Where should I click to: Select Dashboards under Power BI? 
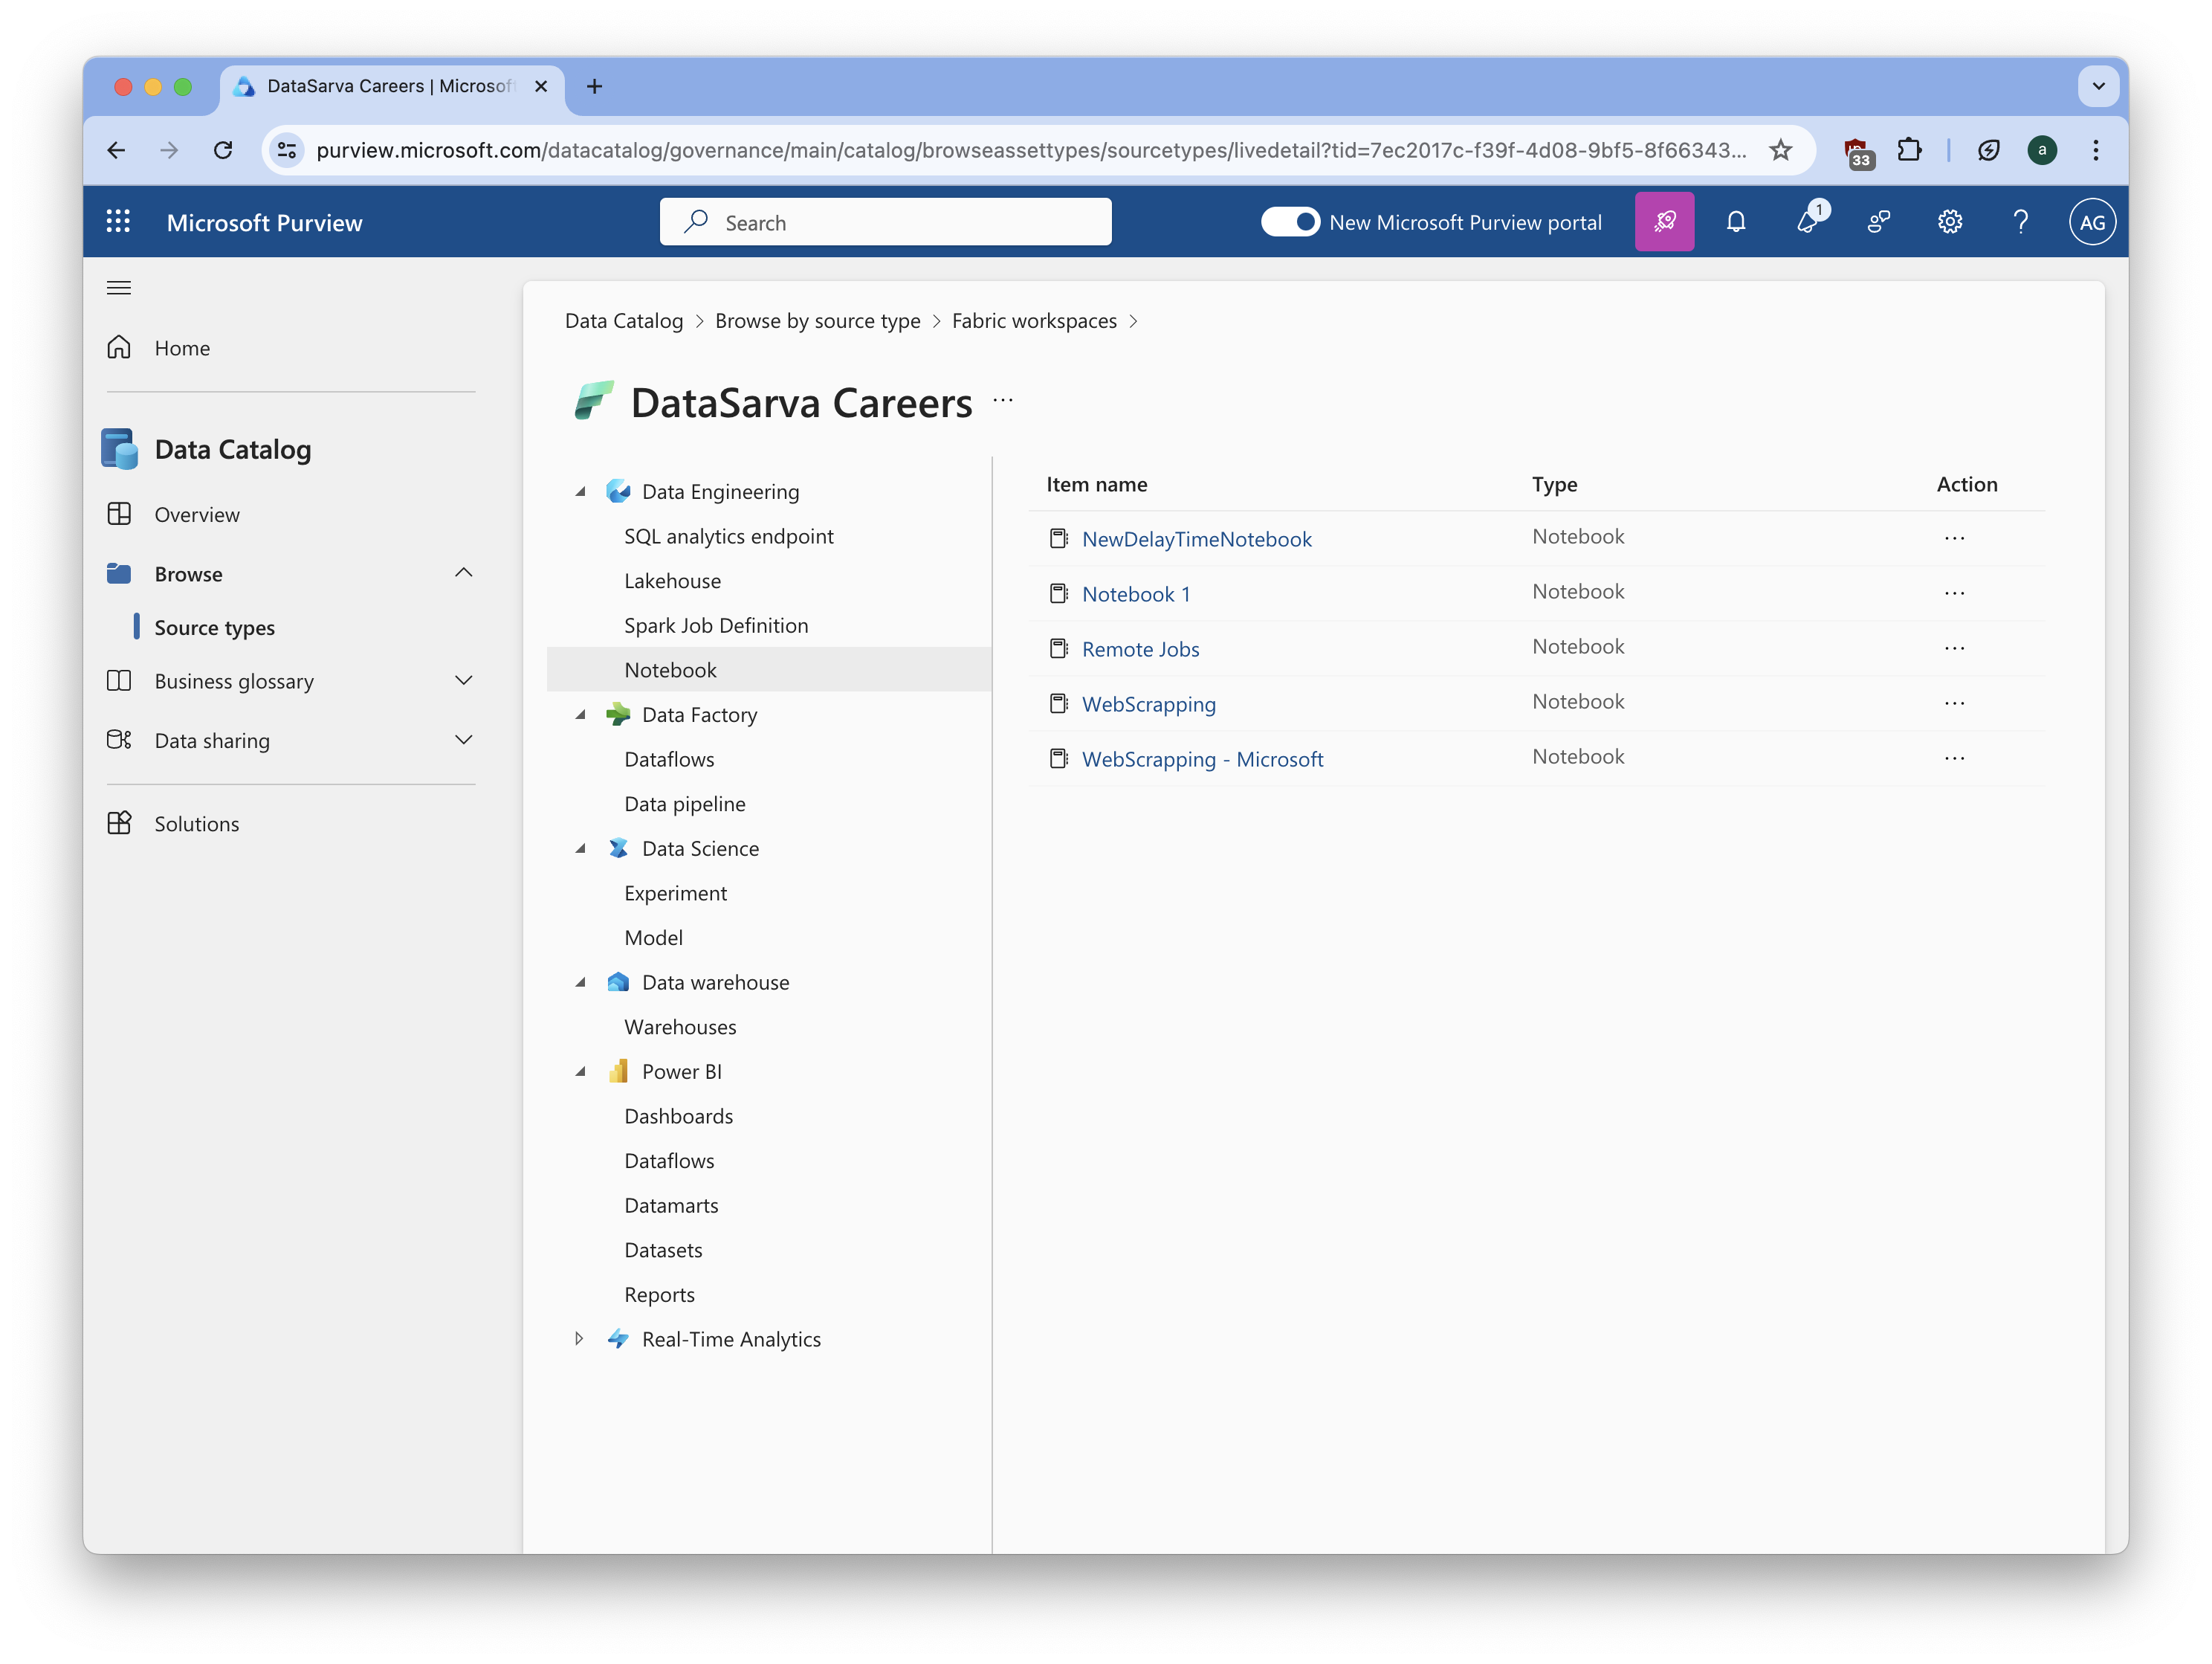pyautogui.click(x=678, y=1117)
